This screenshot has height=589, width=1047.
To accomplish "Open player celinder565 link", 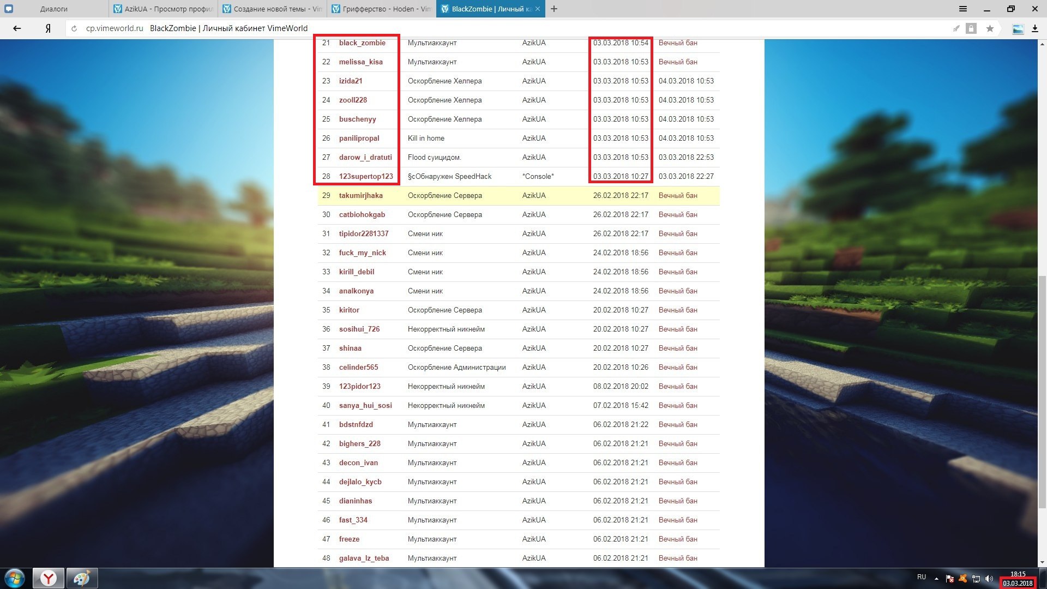I will (358, 367).
